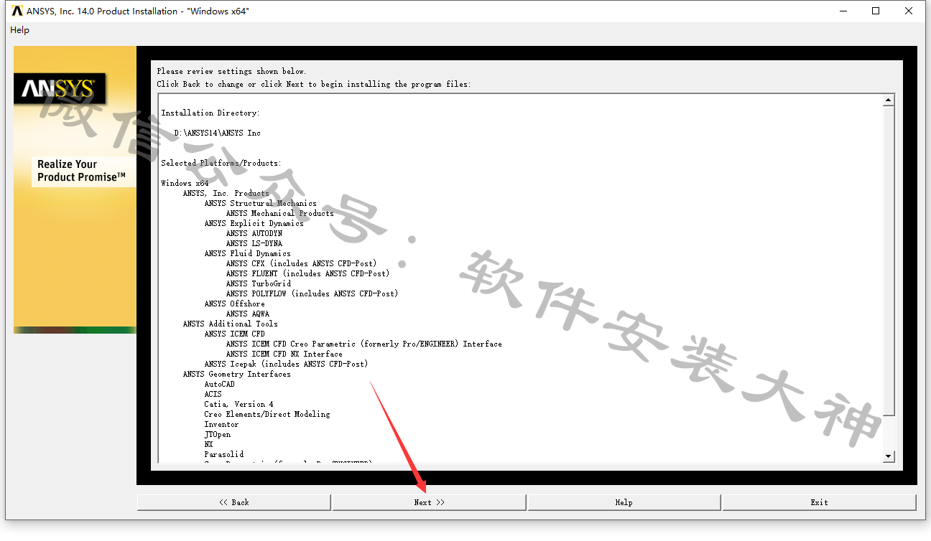The width and height of the screenshot is (931, 541).
Task: Click the vertical scrollbar thumb
Action: pyautogui.click(x=889, y=260)
